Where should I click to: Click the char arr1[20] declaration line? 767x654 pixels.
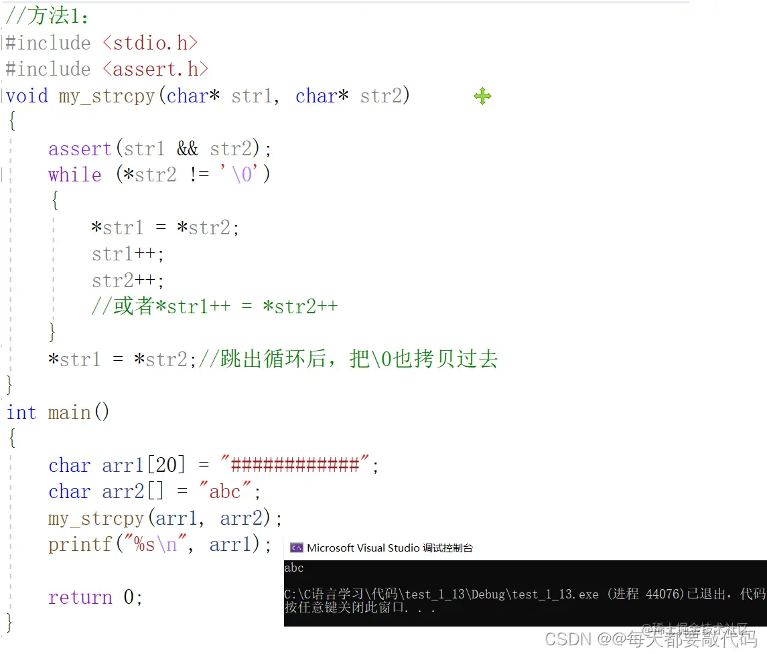click(x=201, y=464)
